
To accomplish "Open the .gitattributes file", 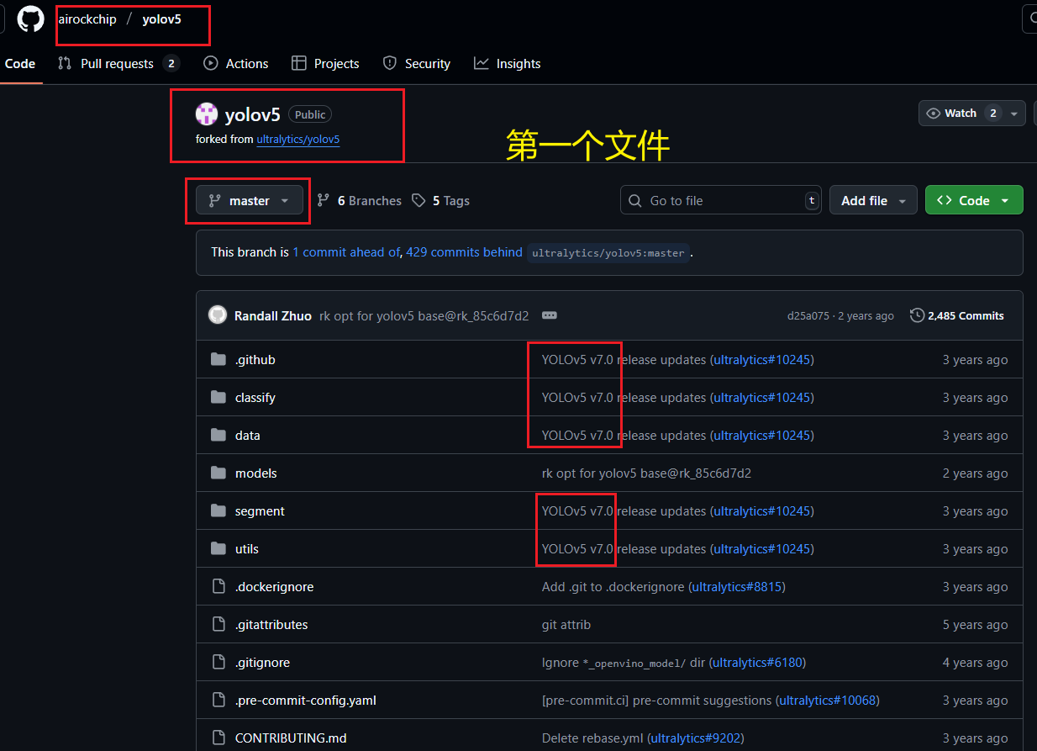I will click(x=271, y=625).
